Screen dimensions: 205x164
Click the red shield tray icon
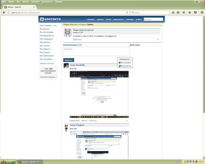196,162
